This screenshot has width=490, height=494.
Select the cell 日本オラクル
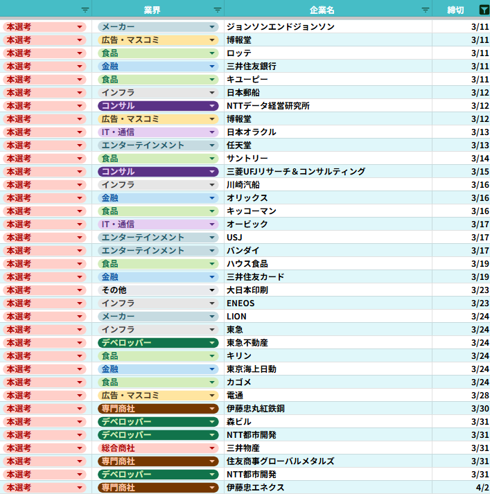[x=328, y=132]
